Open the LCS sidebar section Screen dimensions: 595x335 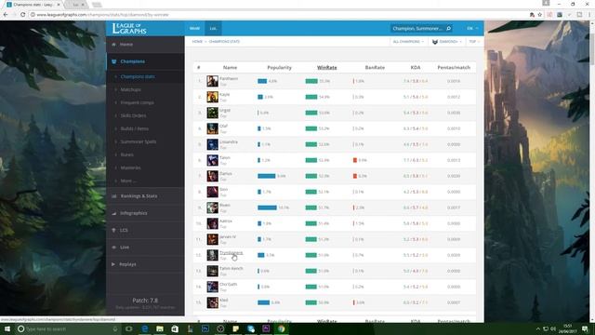(145, 230)
